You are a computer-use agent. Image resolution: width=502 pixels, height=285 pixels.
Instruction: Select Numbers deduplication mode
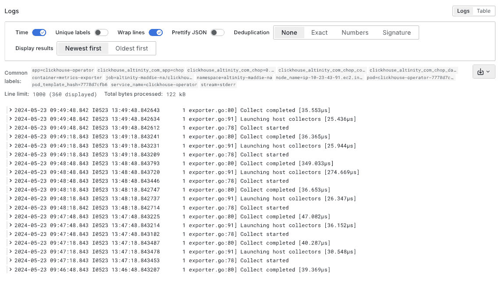355,32
